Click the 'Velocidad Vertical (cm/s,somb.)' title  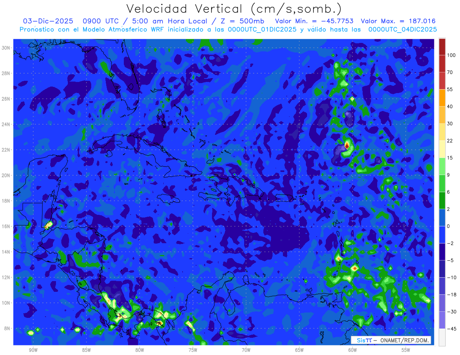pos(234,9)
